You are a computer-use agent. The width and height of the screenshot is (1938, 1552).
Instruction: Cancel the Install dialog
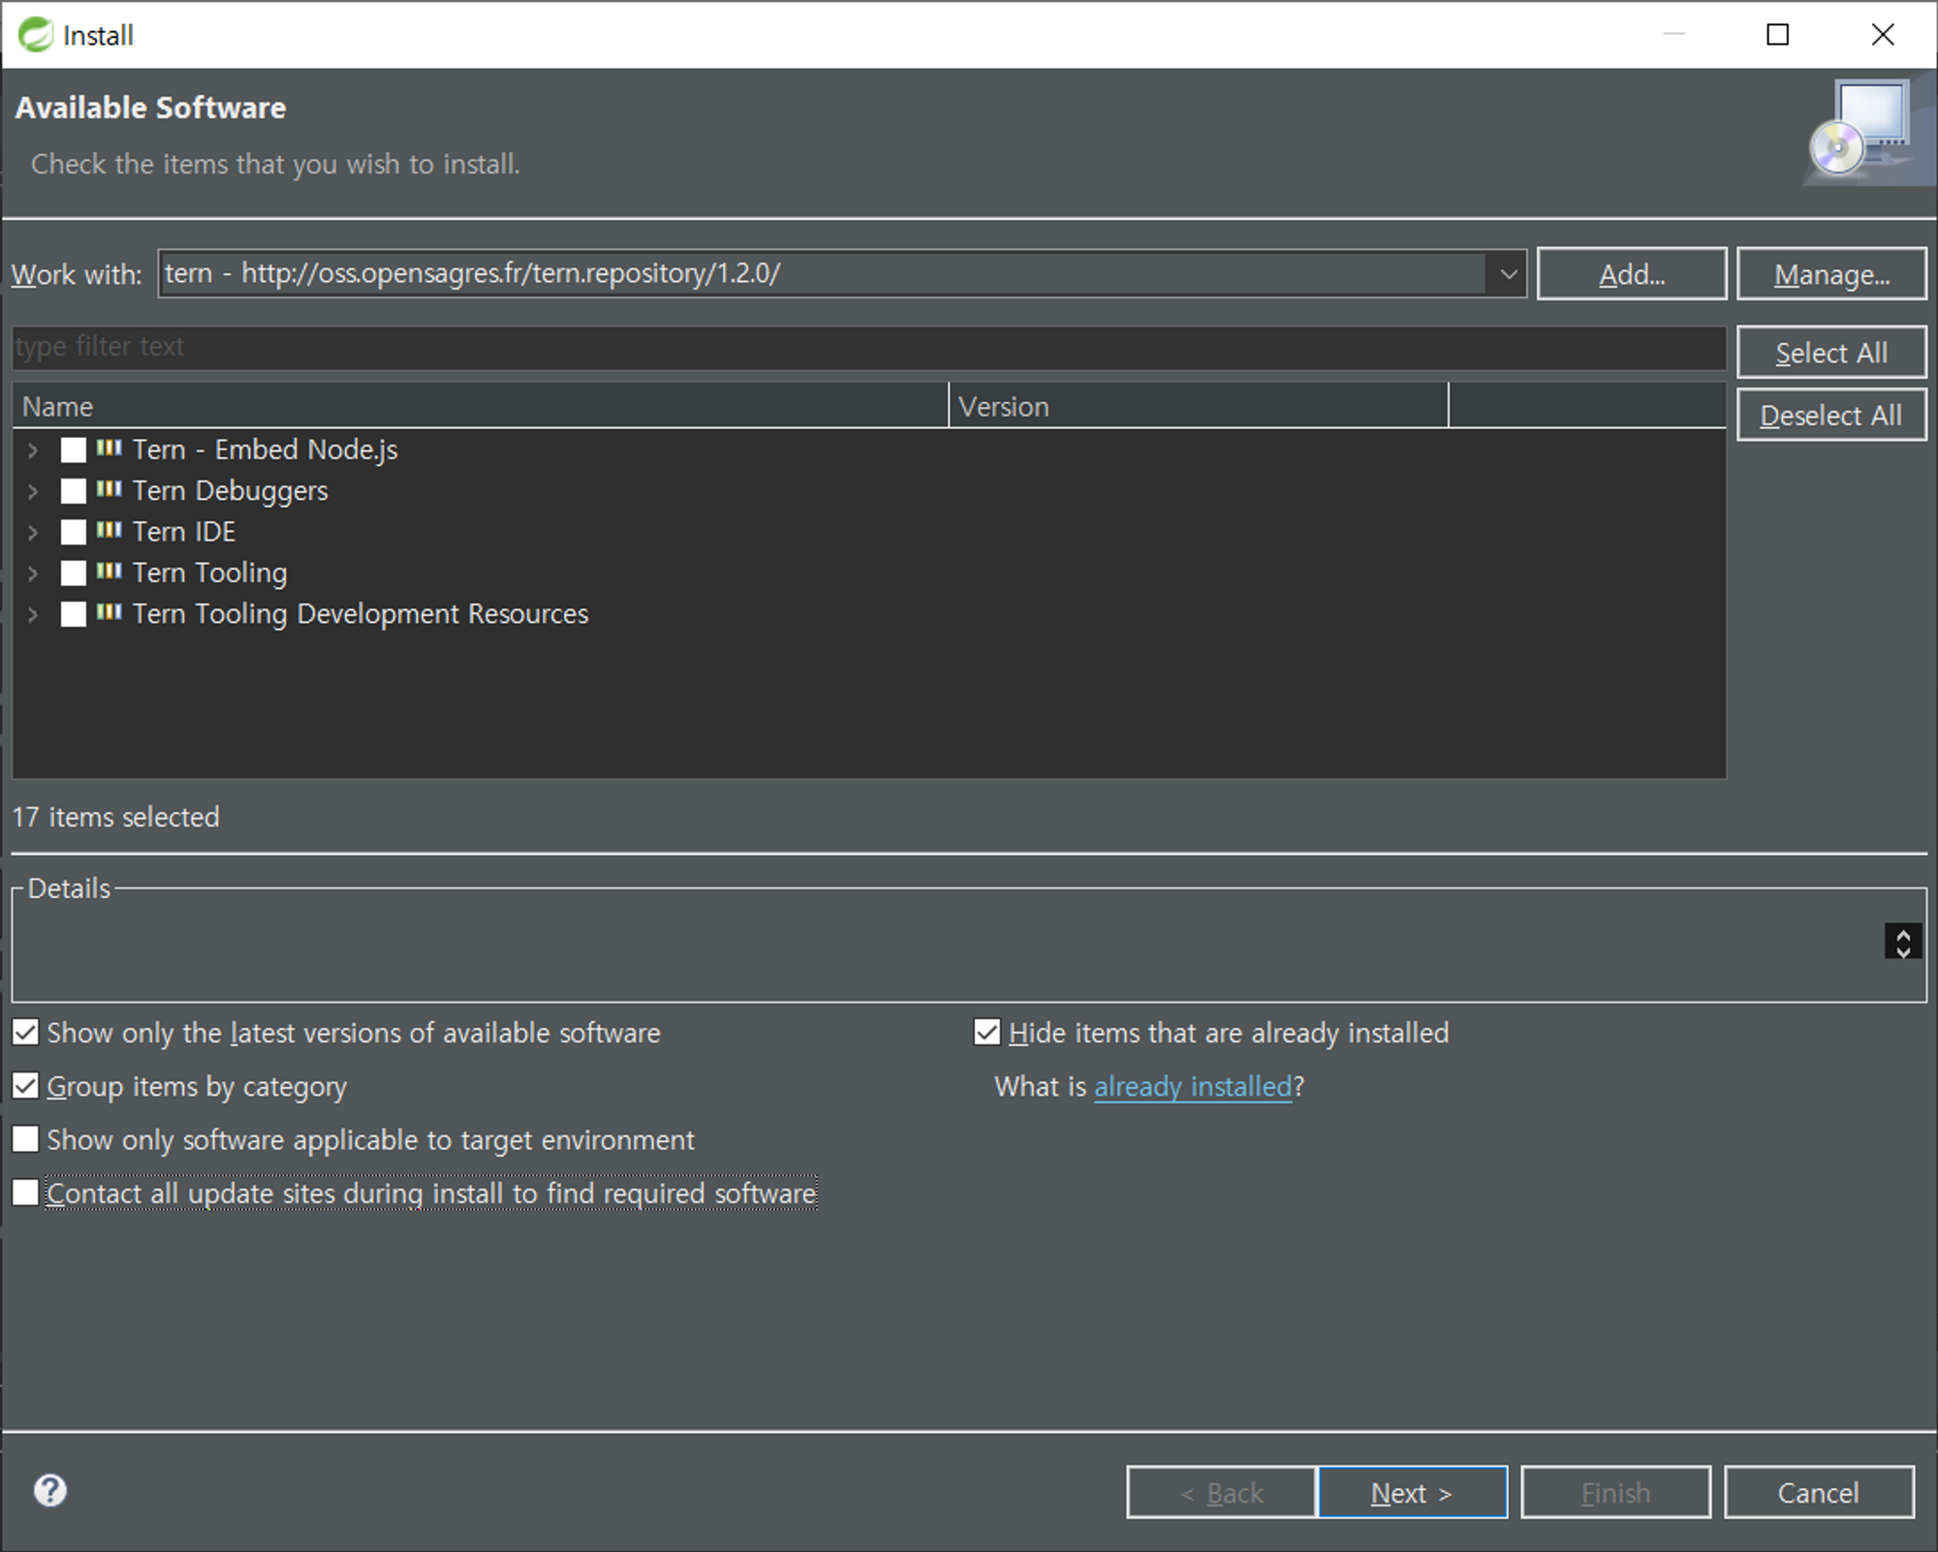(x=1819, y=1492)
